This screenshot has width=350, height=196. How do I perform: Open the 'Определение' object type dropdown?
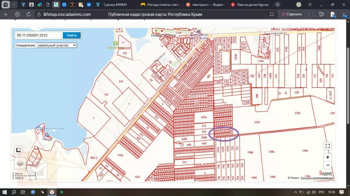coord(57,45)
